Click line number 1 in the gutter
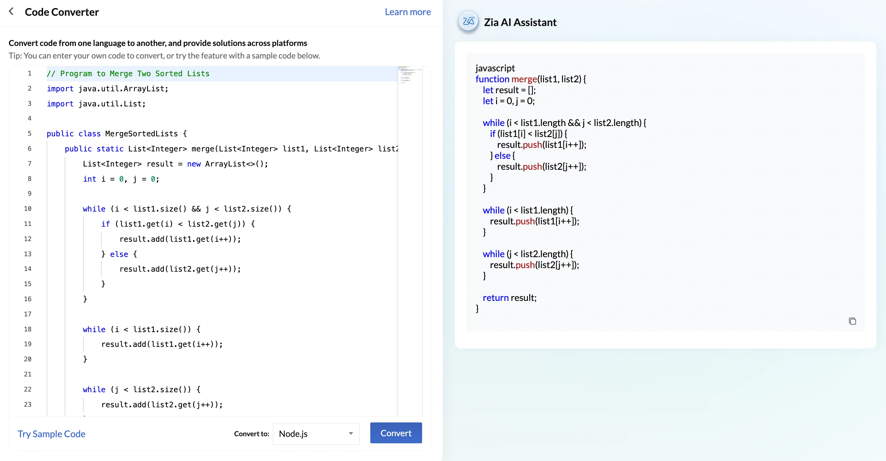Image resolution: width=886 pixels, height=461 pixels. coord(30,73)
